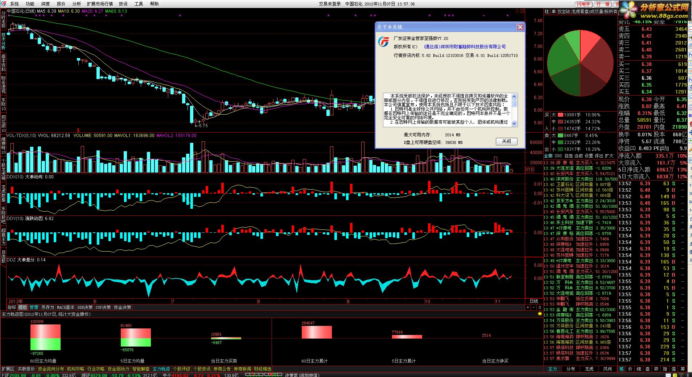Click the 关闭 button in about dialog
Image resolution: width=692 pixels, height=377 pixels.
click(506, 141)
